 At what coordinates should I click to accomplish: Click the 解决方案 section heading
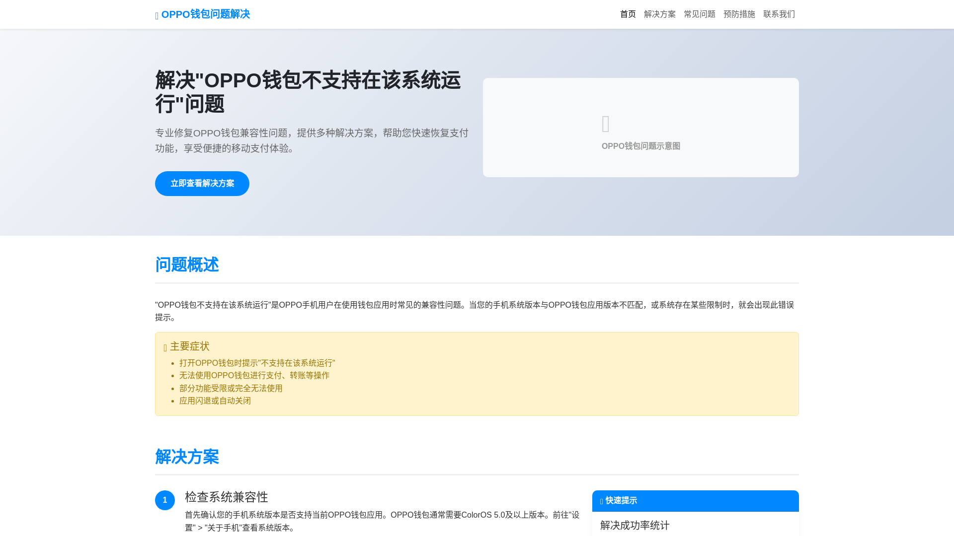click(x=187, y=457)
